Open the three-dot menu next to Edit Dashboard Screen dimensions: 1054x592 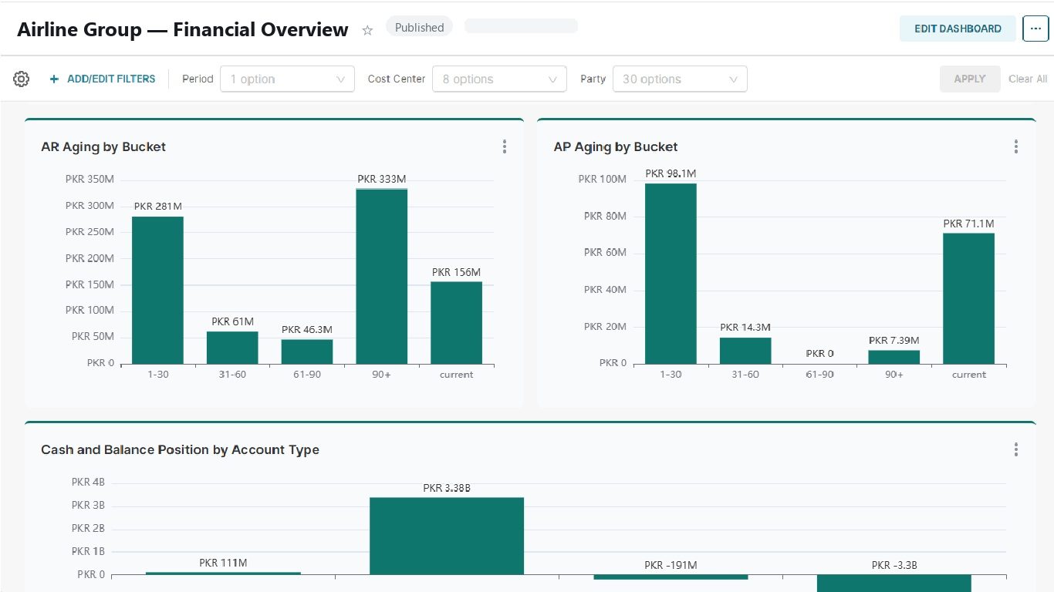click(x=1035, y=29)
